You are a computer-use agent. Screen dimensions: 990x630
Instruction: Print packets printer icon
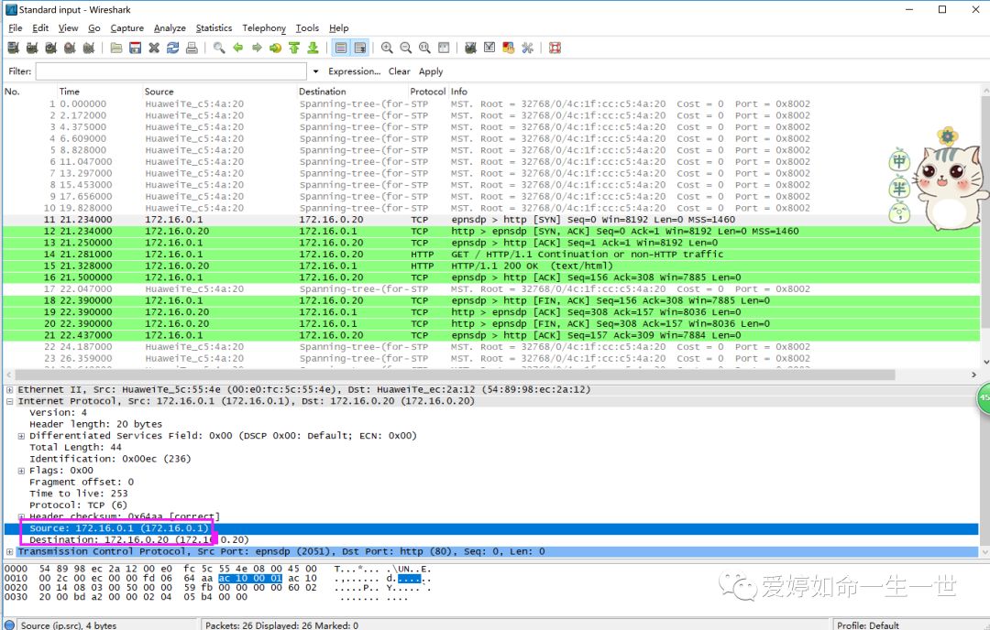(192, 48)
